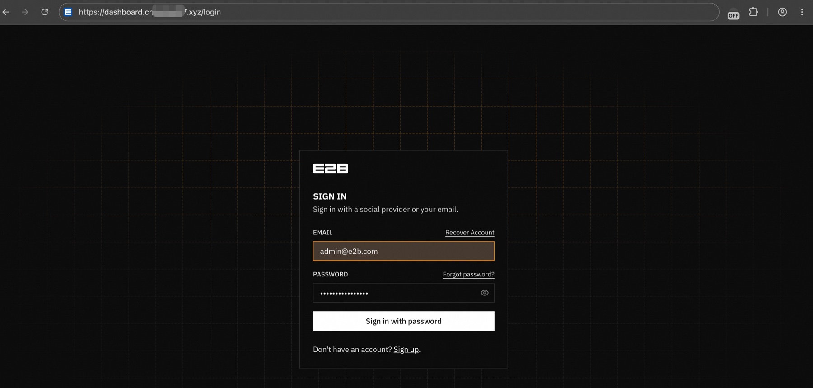Click the PASSWORD field label

331,274
